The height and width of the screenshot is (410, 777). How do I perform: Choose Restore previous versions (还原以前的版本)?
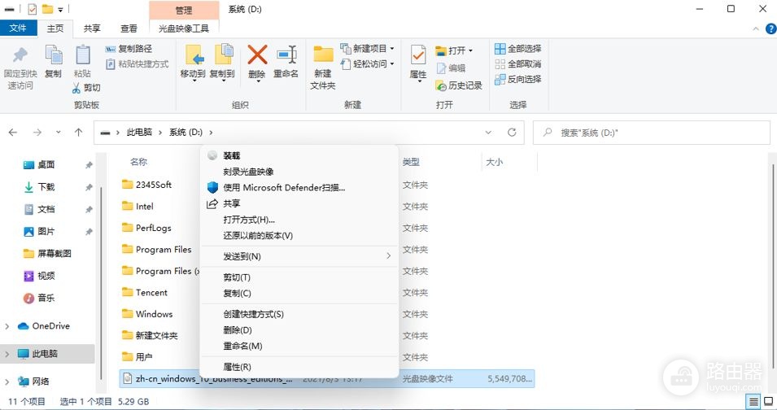299,235
